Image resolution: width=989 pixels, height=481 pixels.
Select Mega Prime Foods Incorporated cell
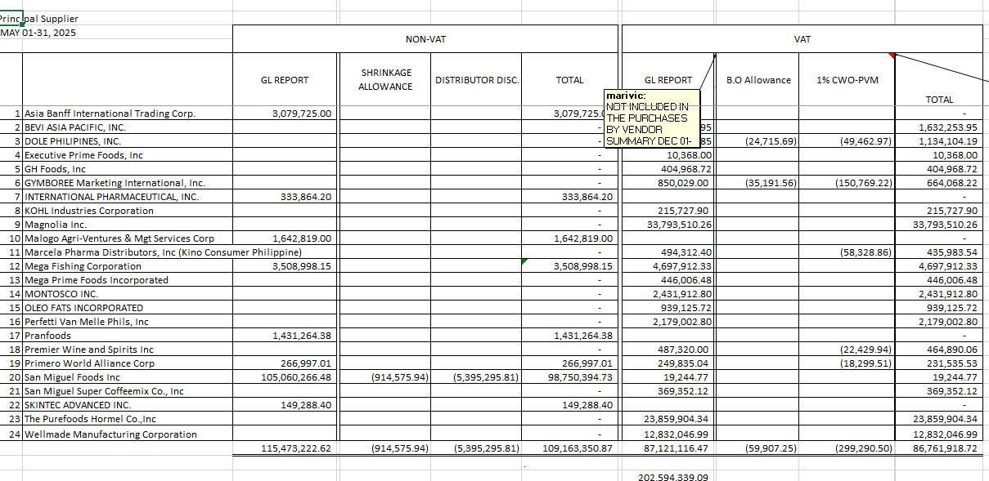pyautogui.click(x=128, y=280)
